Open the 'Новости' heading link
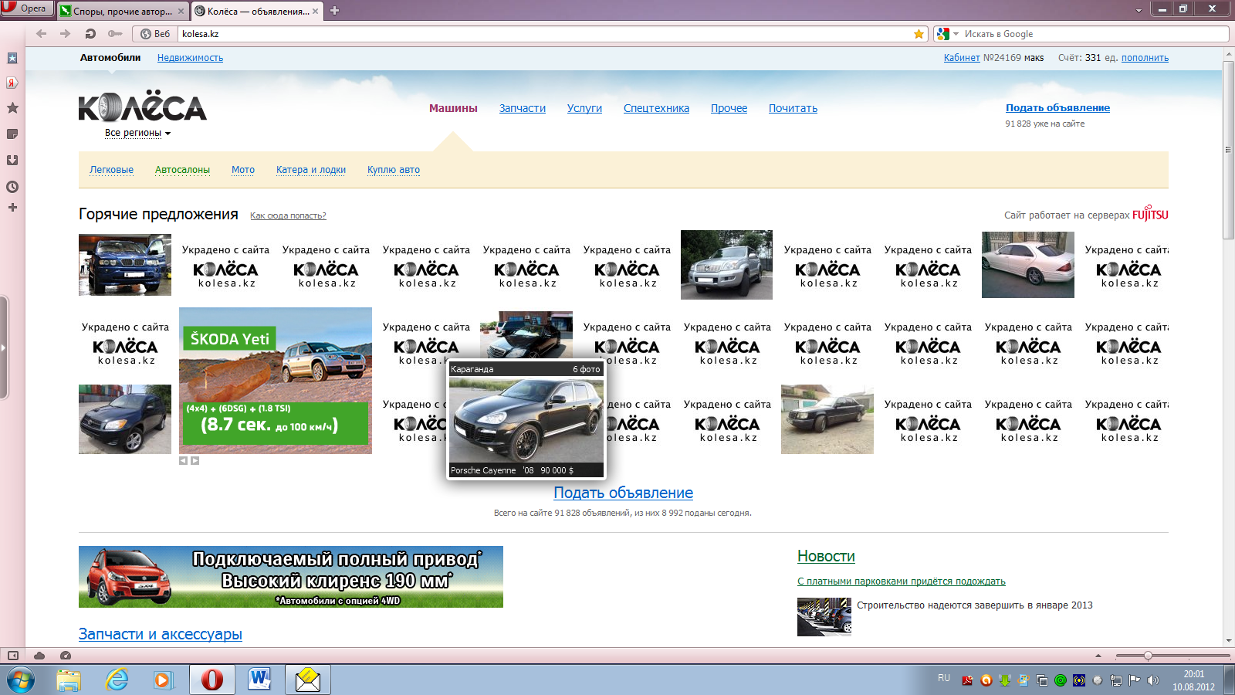This screenshot has height=695, width=1235. coord(826,556)
